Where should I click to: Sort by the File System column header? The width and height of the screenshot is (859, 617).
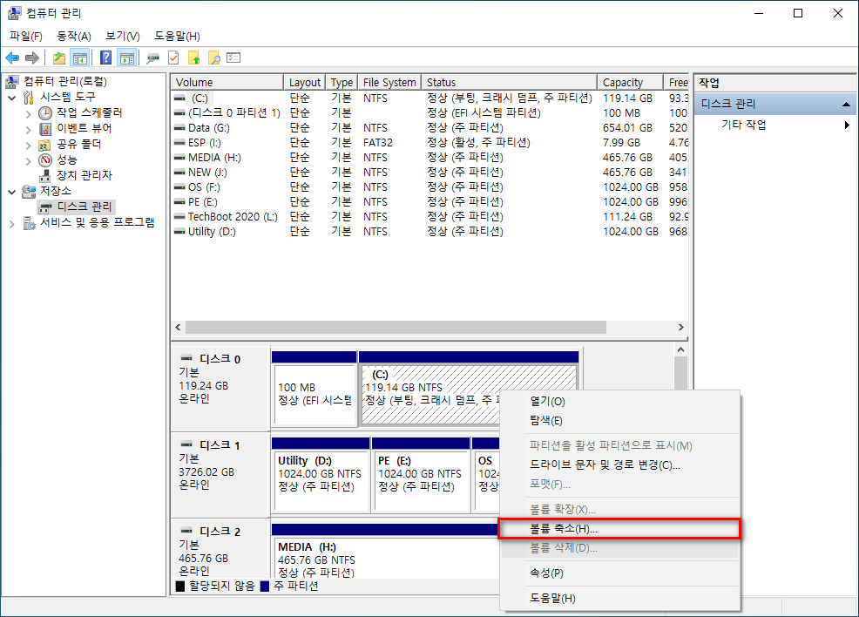pyautogui.click(x=389, y=82)
